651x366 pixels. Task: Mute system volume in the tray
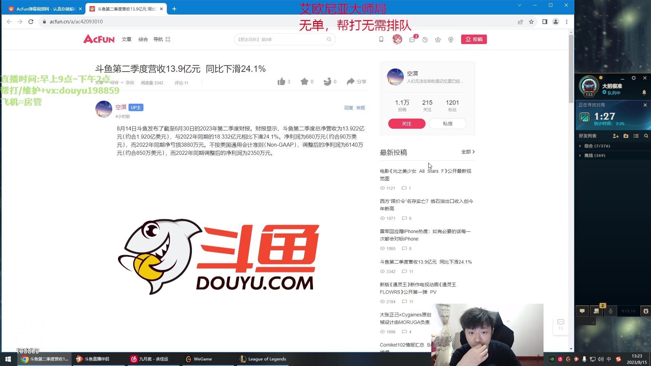click(x=600, y=359)
